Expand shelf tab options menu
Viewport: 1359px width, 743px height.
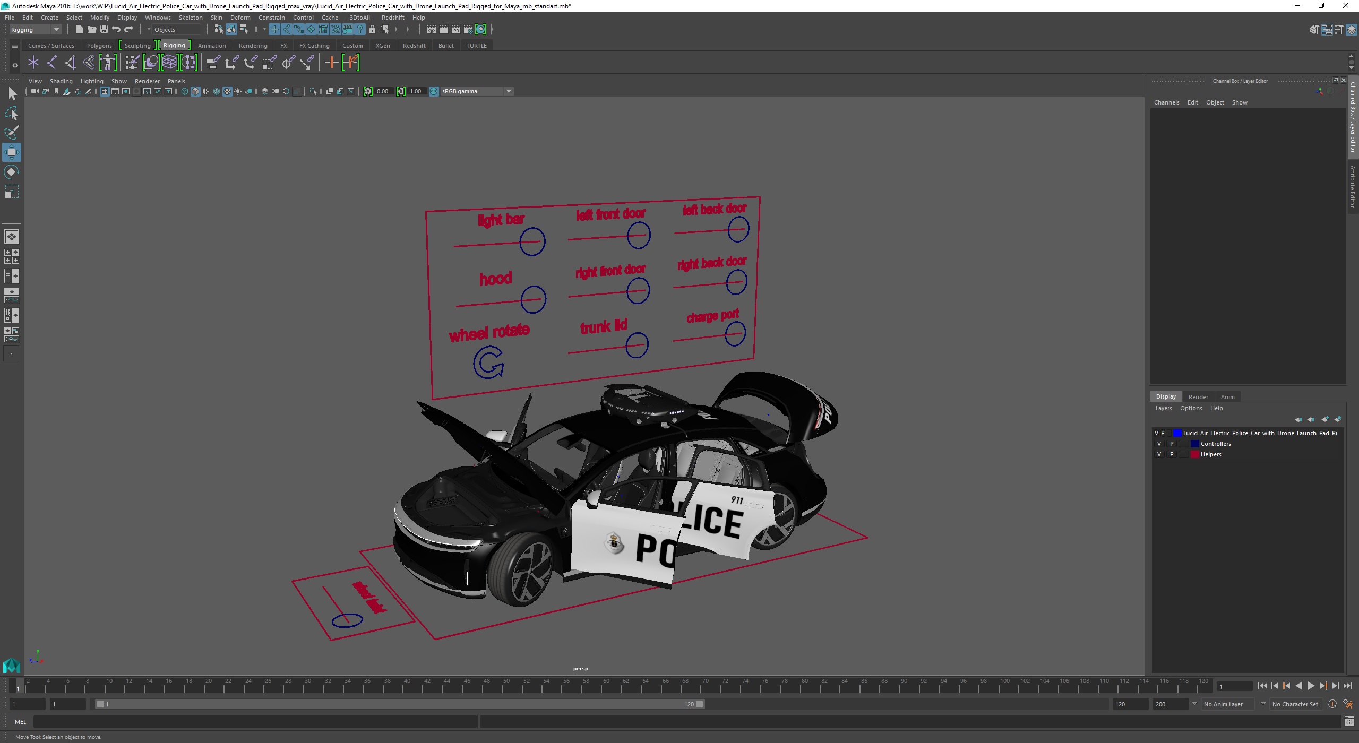click(15, 47)
